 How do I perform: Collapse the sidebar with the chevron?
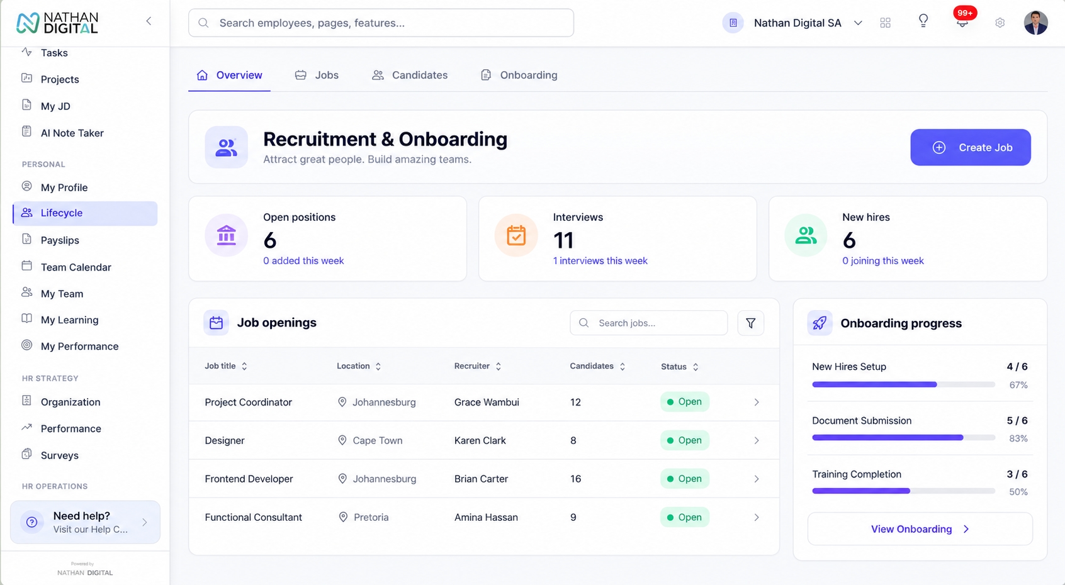(x=149, y=21)
